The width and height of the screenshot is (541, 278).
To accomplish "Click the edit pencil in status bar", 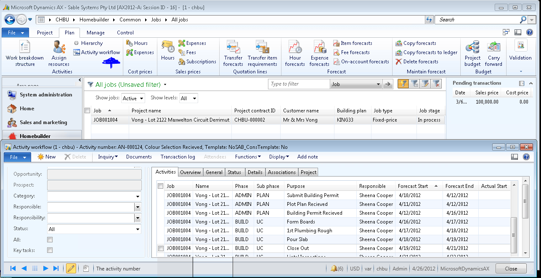I will 71,268.
